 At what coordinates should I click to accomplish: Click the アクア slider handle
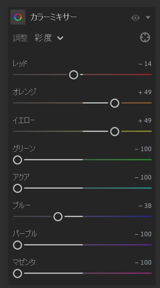pyautogui.click(x=17, y=188)
